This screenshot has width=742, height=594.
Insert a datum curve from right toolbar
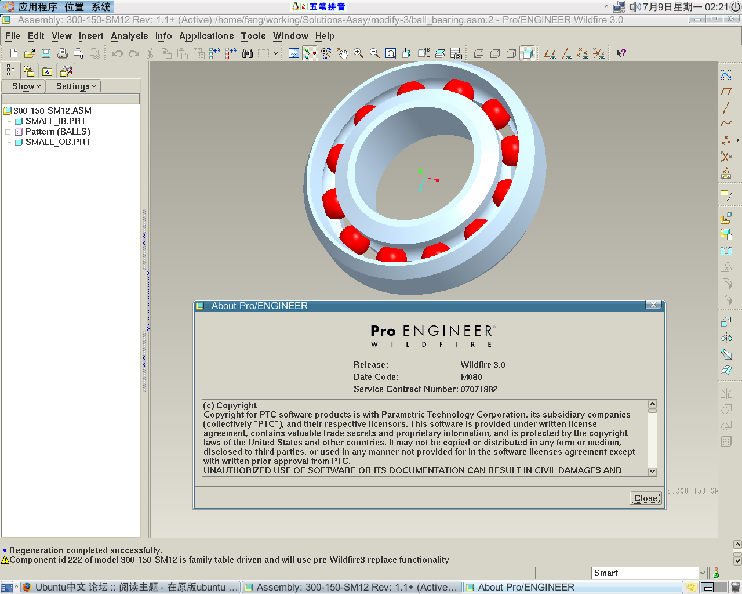[x=726, y=124]
